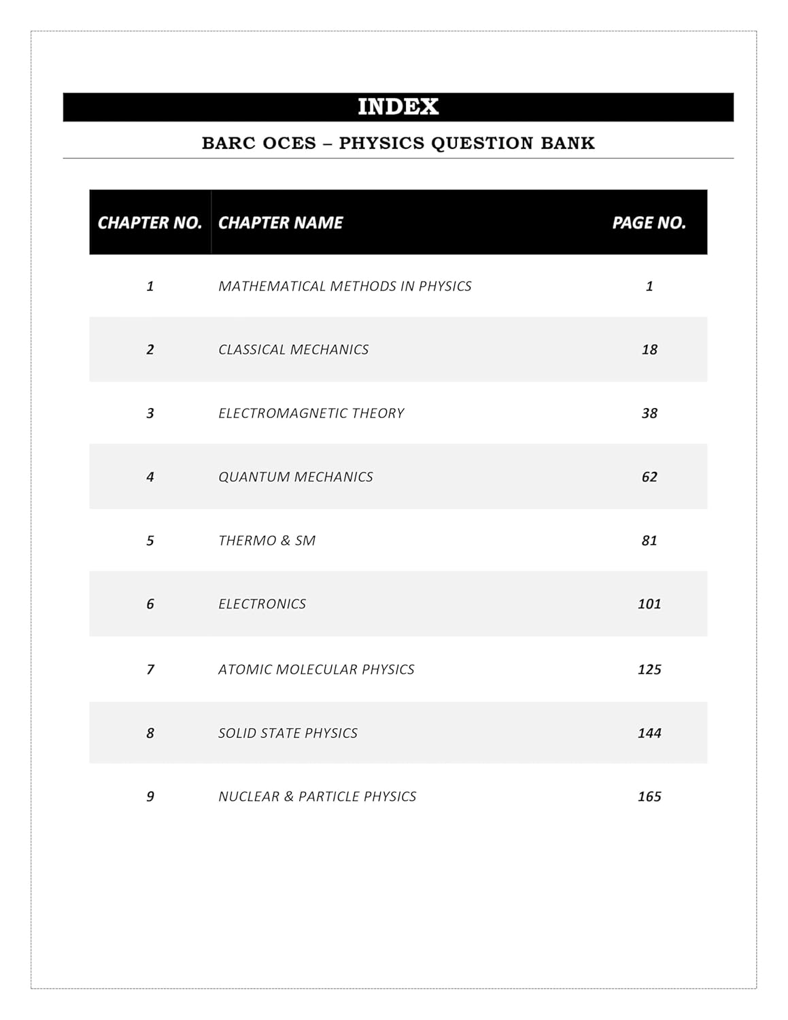
Task: Open the Nuclear & Particle Physics chapter
Action: coord(317,796)
